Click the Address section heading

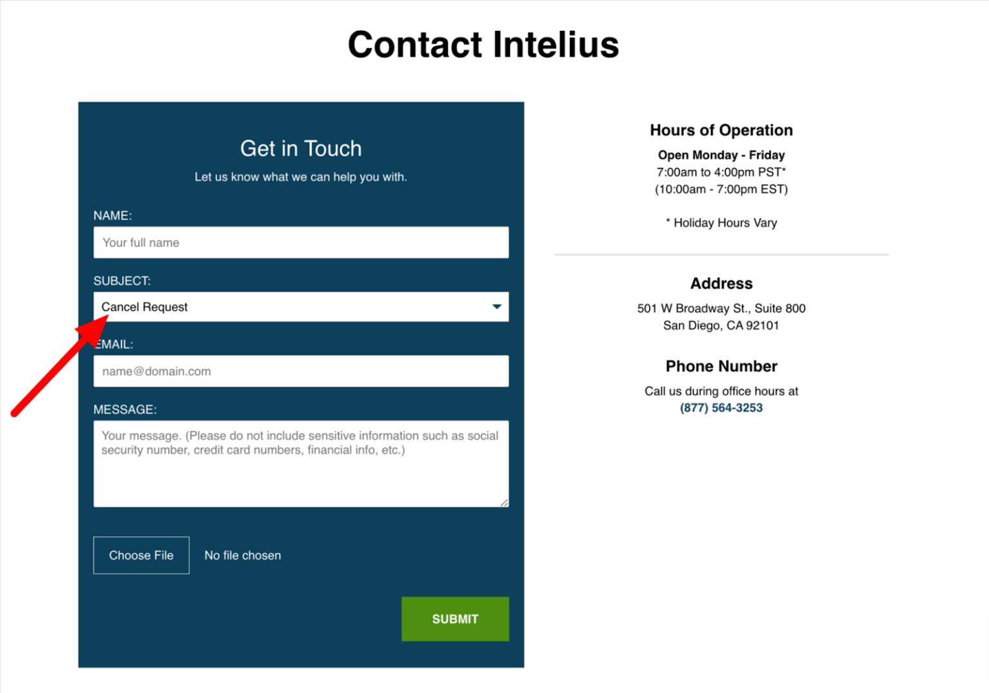[x=721, y=283]
